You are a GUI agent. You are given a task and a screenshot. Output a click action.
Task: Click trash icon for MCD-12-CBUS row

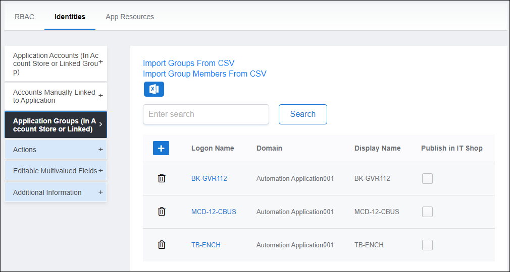tap(162, 212)
